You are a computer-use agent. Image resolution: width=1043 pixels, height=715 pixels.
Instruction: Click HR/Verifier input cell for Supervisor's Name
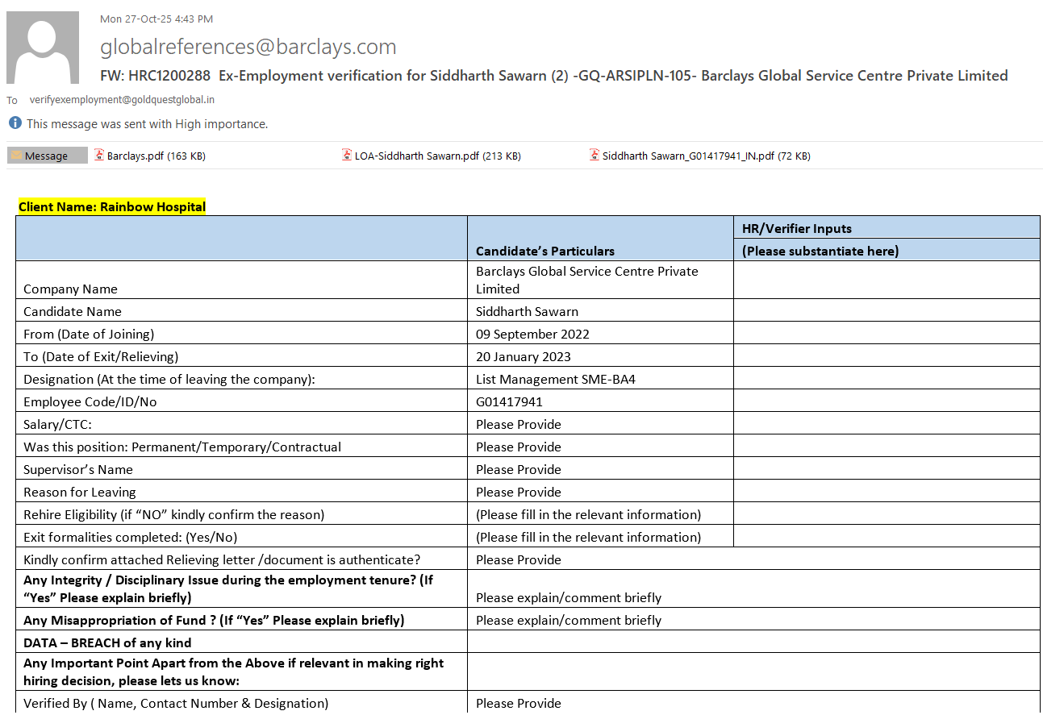coord(886,469)
